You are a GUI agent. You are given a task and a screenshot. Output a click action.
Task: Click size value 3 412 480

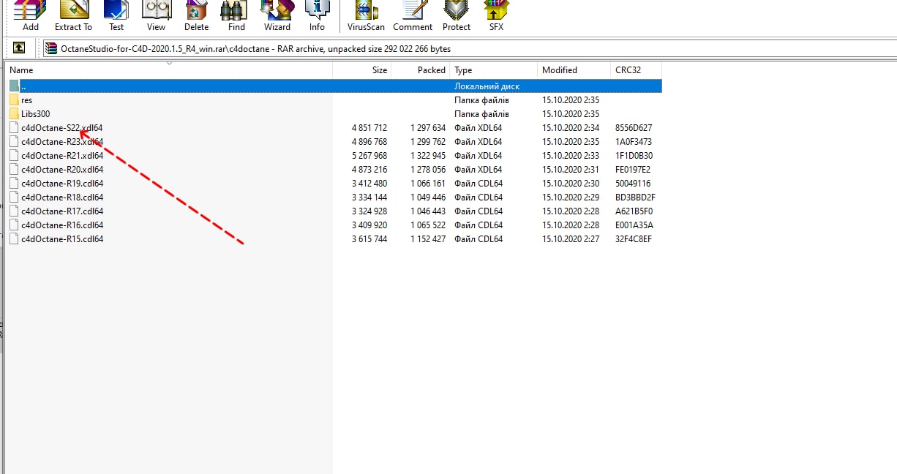click(369, 184)
